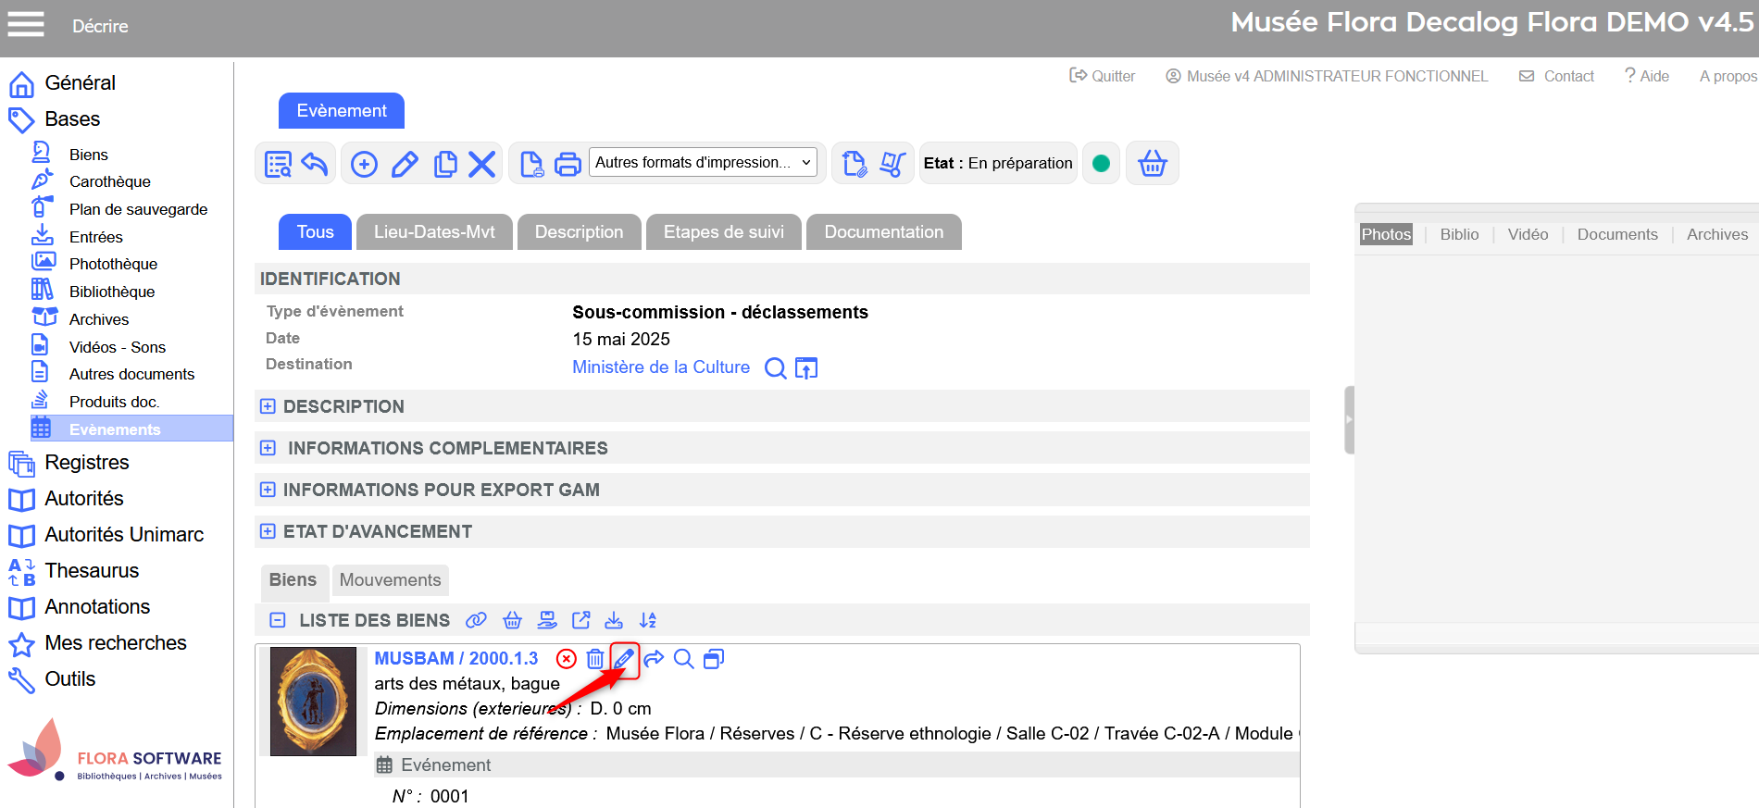The height and width of the screenshot is (808, 1759).
Task: Expand the Etat d'avancement section
Action: click(268, 531)
